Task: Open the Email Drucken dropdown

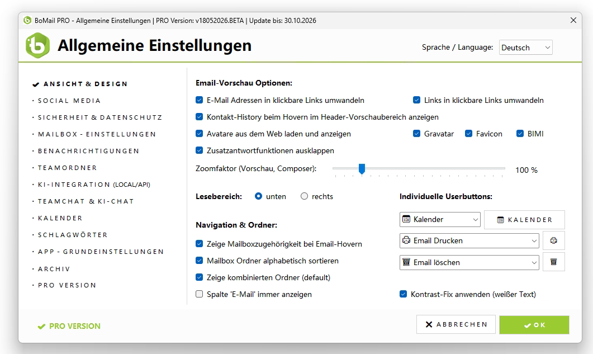Action: click(x=469, y=241)
